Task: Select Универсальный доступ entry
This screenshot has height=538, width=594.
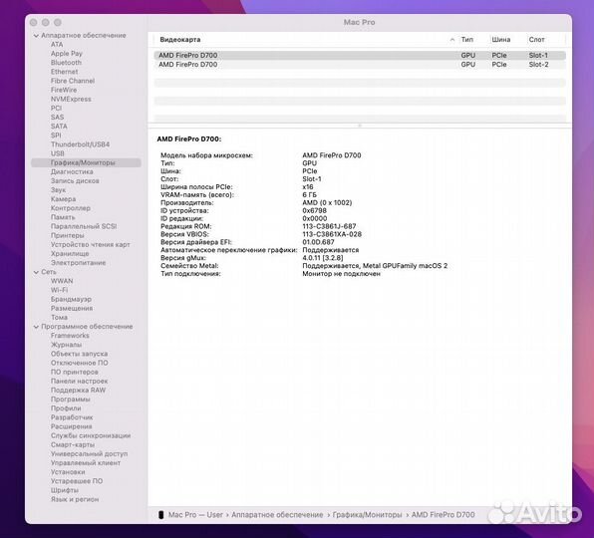Action: tap(89, 453)
